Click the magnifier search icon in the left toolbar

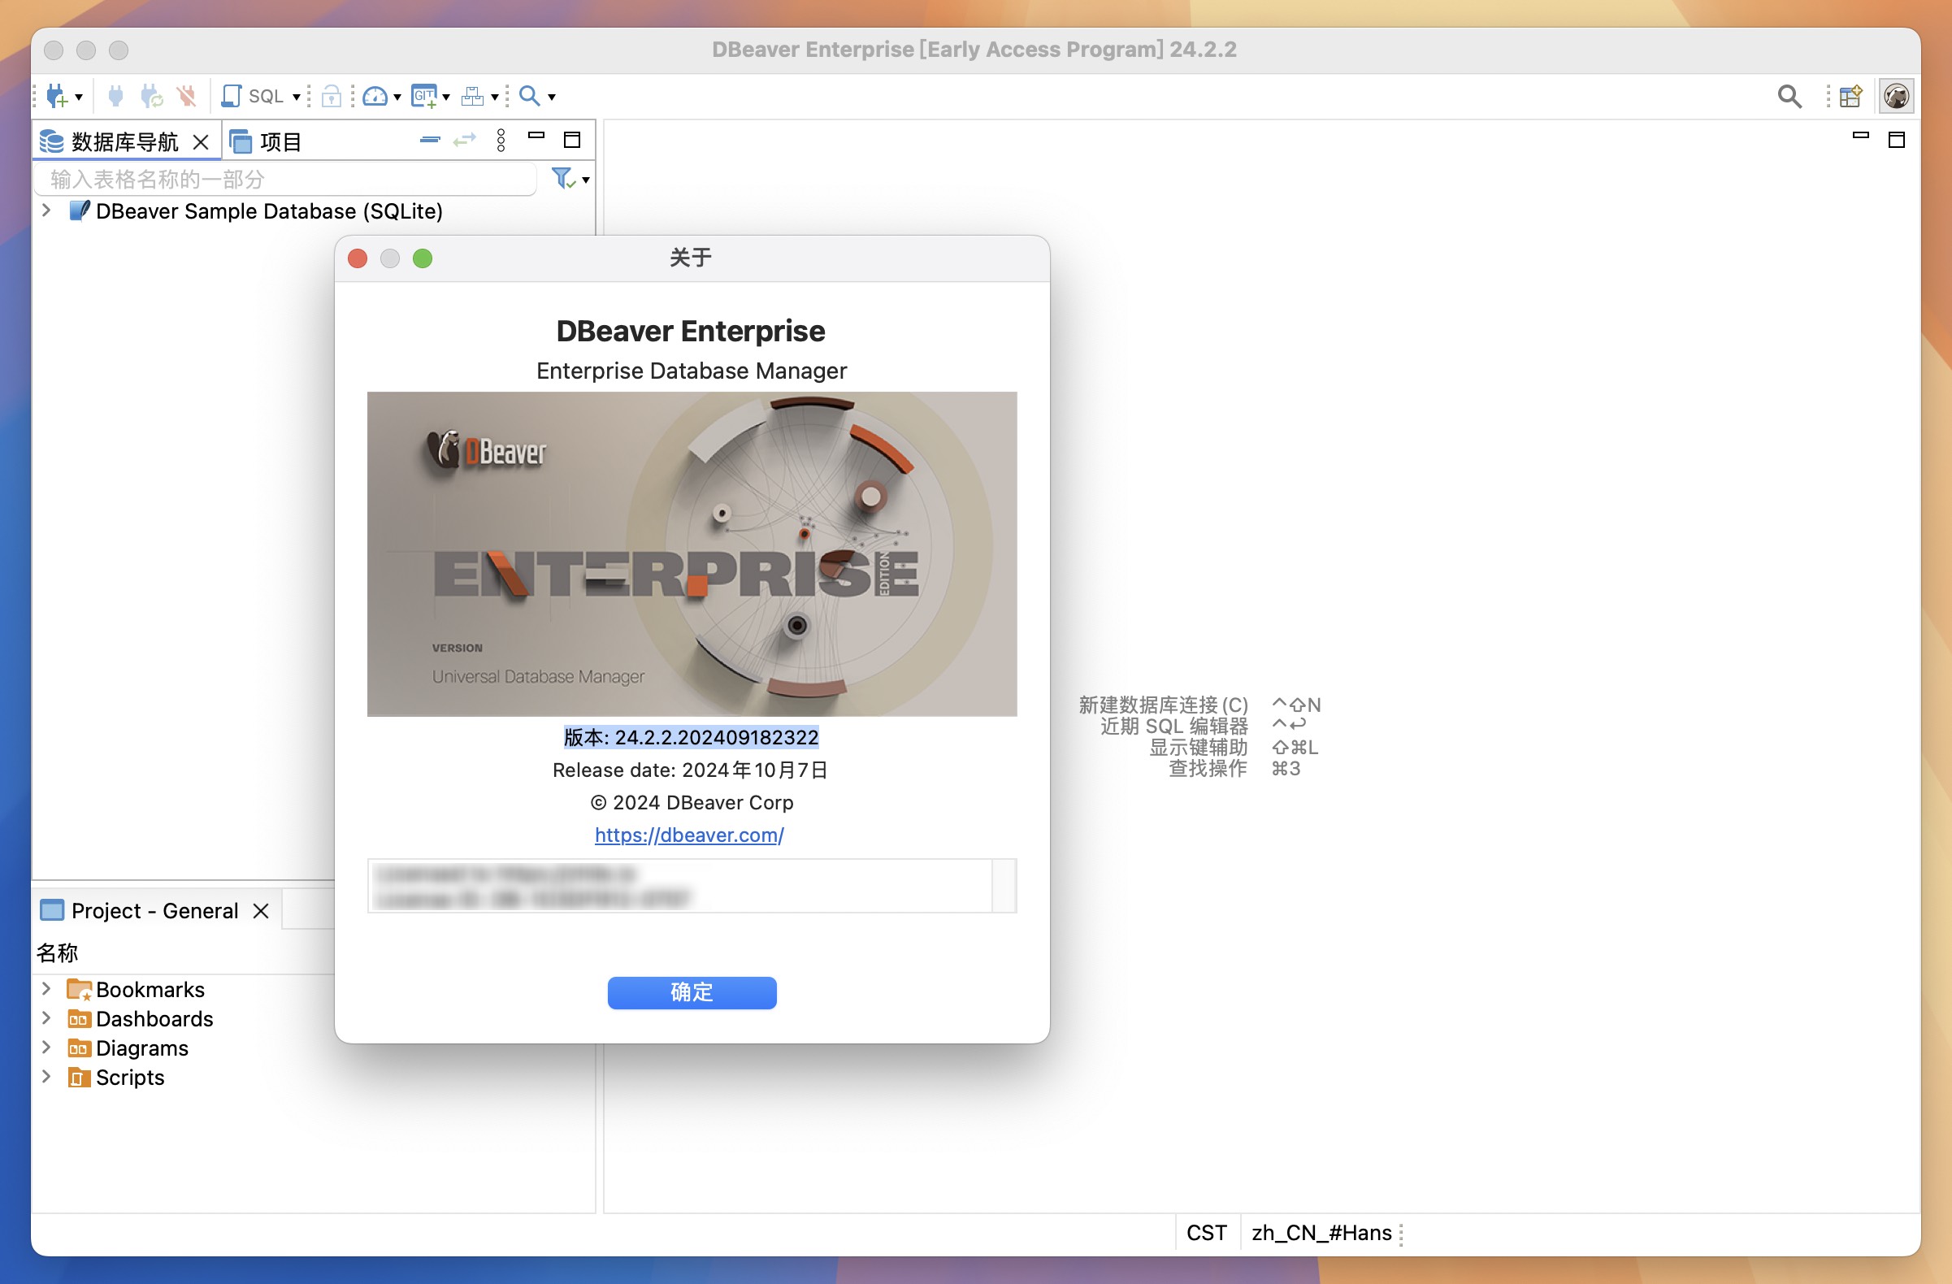pos(530,96)
